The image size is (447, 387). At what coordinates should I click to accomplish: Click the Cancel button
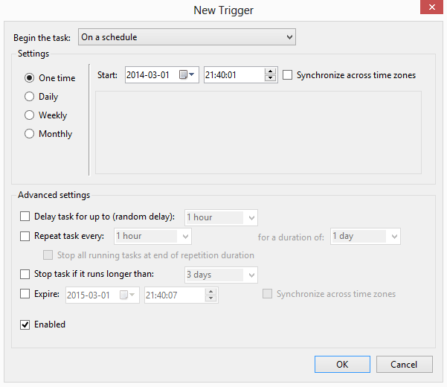pyautogui.click(x=404, y=365)
